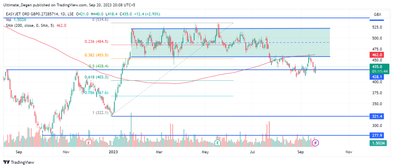Viewport: 394px width, 168px height.
Task: Click the 525.0 price axis tick
Action: click(377, 27)
